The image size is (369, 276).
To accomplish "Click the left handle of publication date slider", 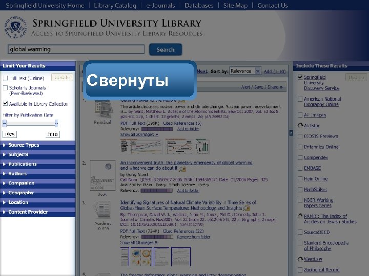I will click(x=5, y=123).
